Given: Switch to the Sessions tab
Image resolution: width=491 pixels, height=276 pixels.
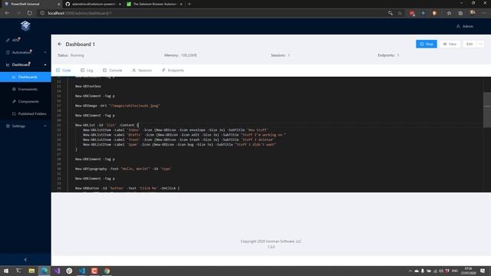Looking at the screenshot, I should (142, 71).
